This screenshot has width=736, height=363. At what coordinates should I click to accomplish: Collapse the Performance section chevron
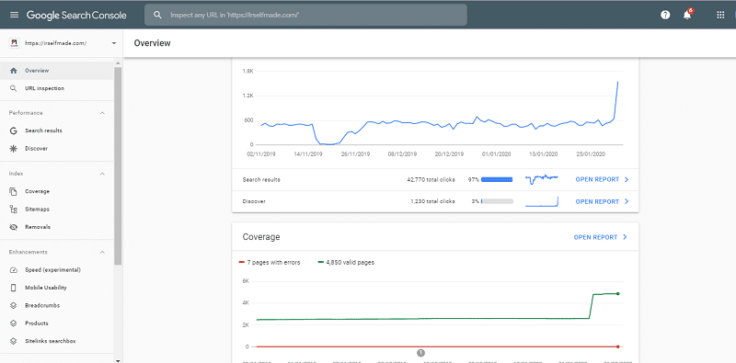click(x=102, y=113)
